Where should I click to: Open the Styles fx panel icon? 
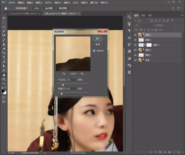129,52
